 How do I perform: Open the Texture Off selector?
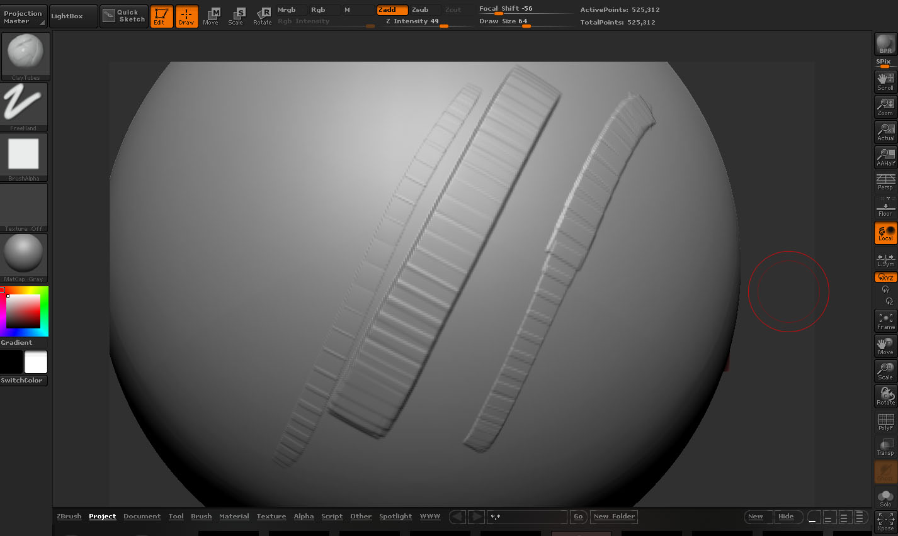(25, 208)
